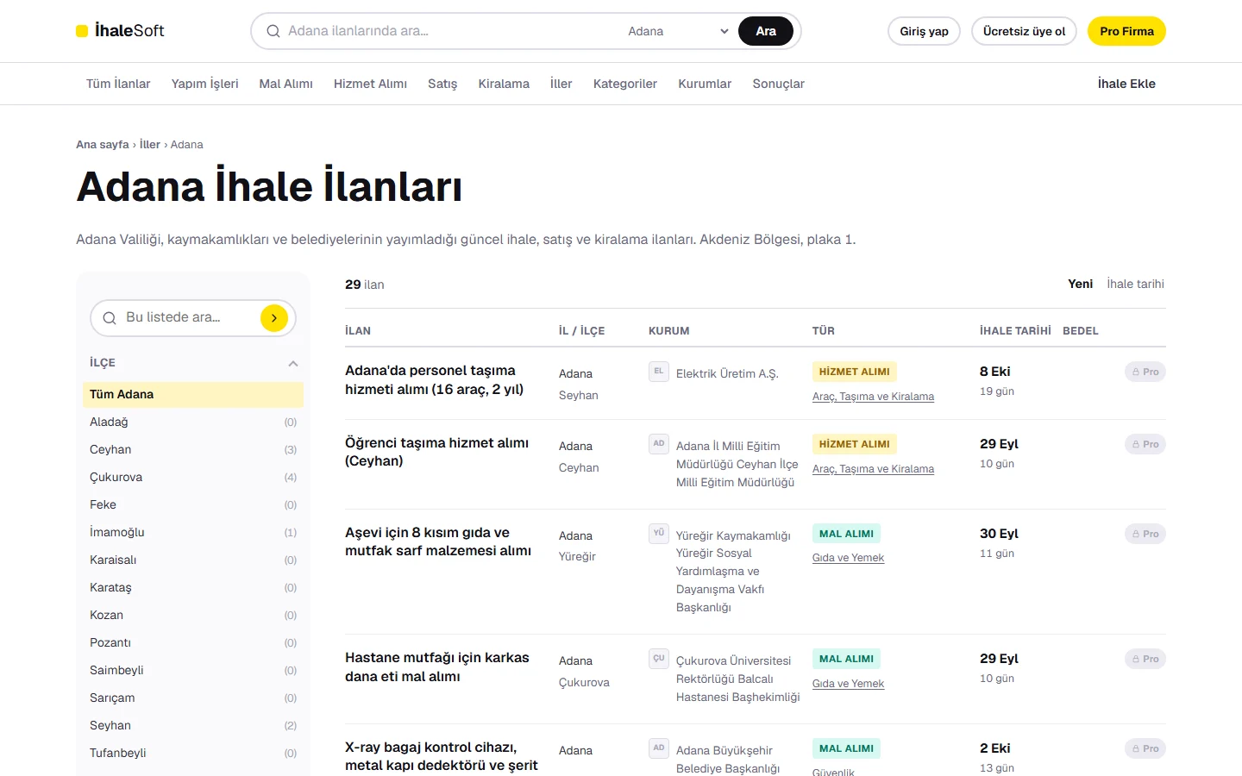Image resolution: width=1242 pixels, height=776 pixels.
Task: Open the Kurumlar menu item
Action: 705,84
